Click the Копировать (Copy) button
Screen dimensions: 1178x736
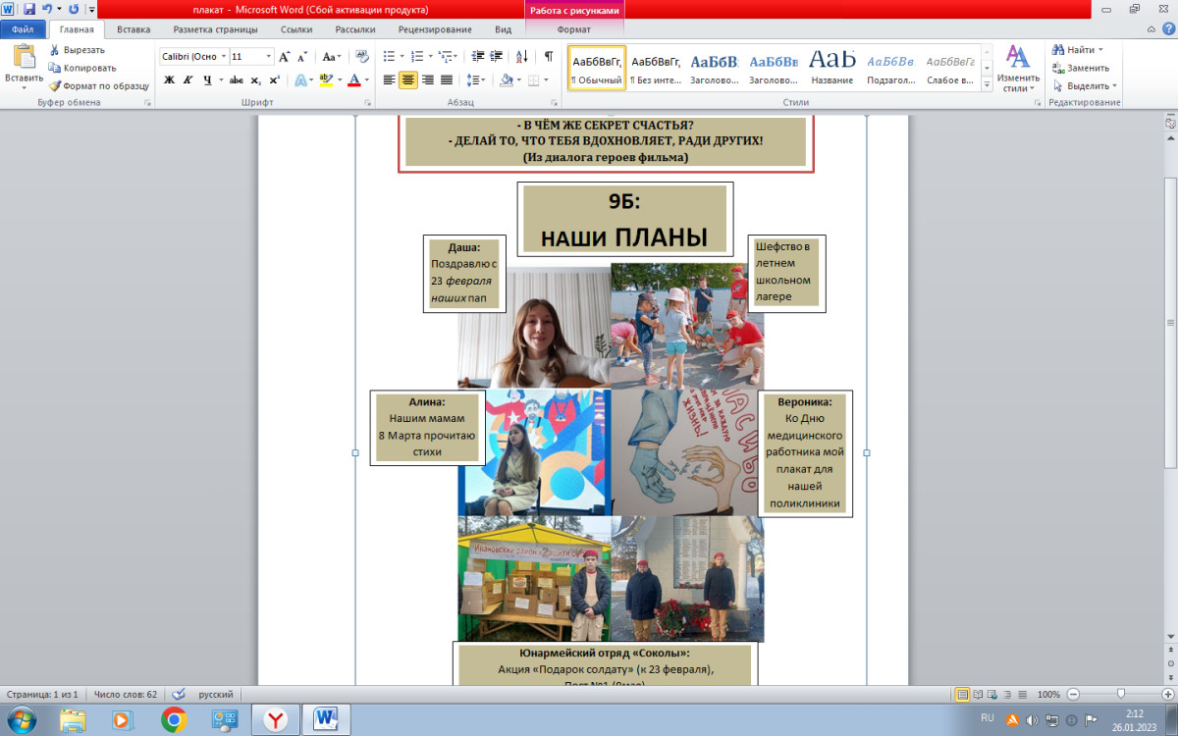pos(82,68)
